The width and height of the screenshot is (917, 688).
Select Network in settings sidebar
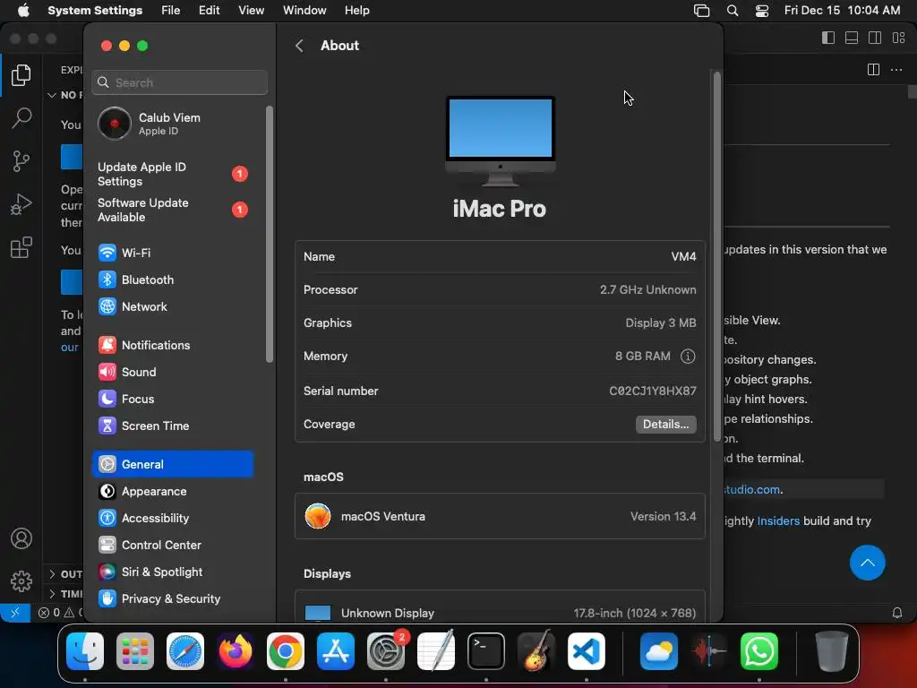(173, 306)
